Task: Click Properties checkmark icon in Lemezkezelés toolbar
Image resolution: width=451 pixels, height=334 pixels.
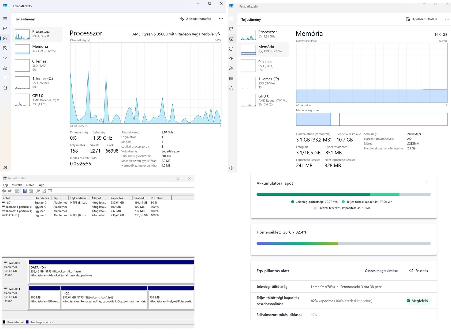Action: [44, 191]
